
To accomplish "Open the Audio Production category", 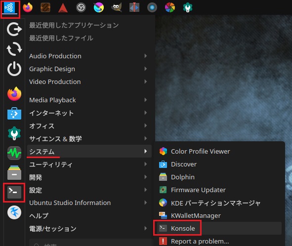I will click(x=89, y=56).
